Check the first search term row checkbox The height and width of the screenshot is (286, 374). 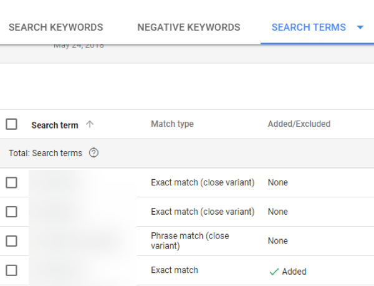(11, 182)
